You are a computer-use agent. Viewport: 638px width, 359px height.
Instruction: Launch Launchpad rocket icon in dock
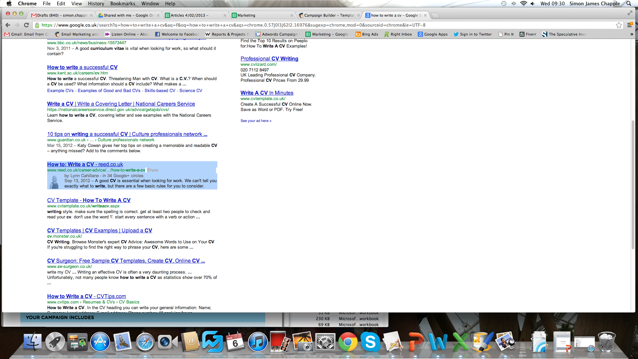(55, 342)
